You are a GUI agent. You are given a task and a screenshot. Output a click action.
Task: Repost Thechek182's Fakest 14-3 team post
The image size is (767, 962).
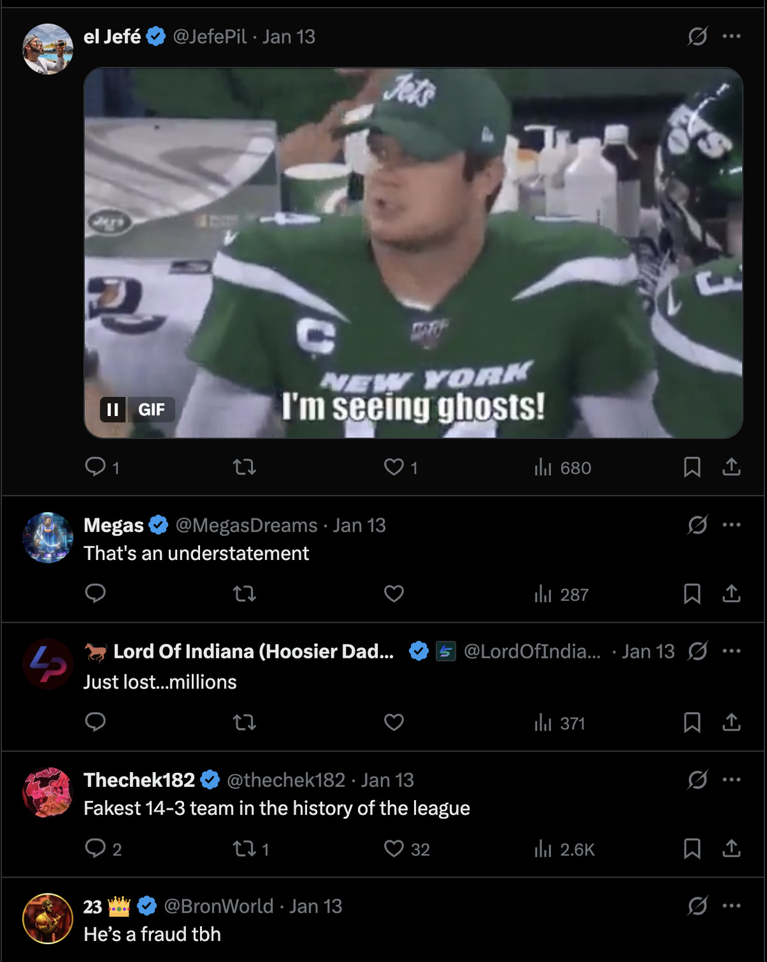click(244, 849)
